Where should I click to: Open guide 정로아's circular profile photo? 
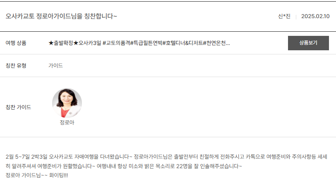[x=67, y=103]
